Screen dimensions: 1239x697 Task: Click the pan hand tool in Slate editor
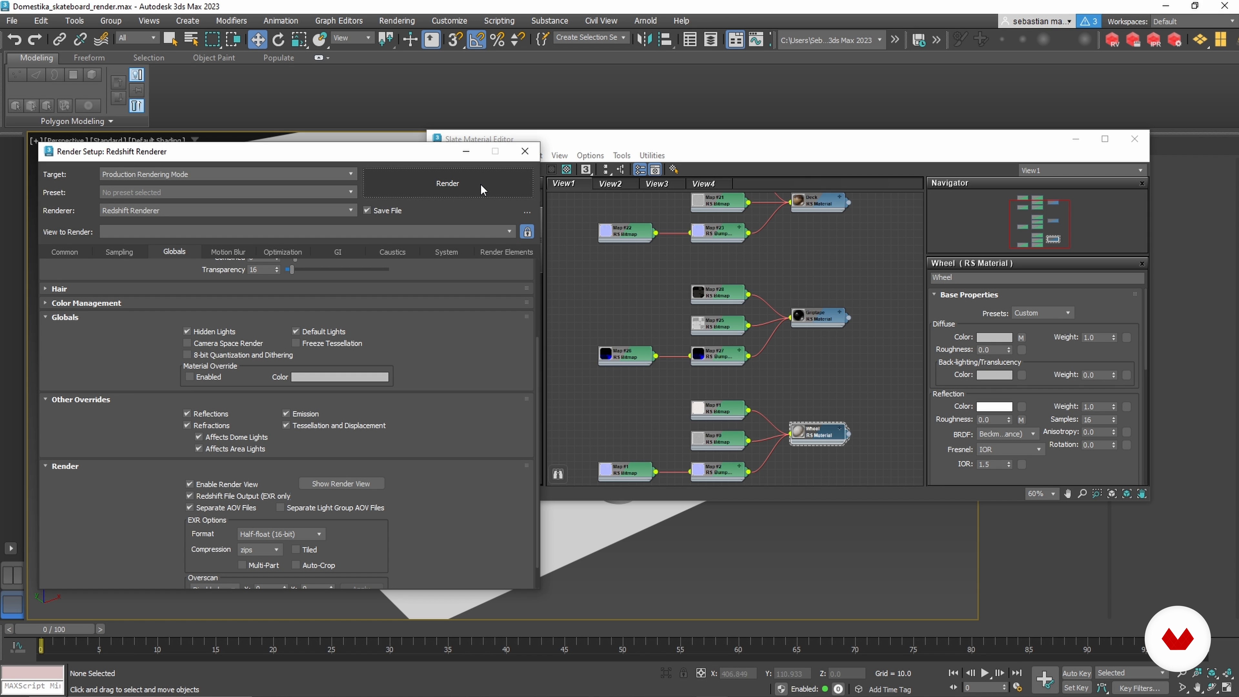(x=1068, y=494)
